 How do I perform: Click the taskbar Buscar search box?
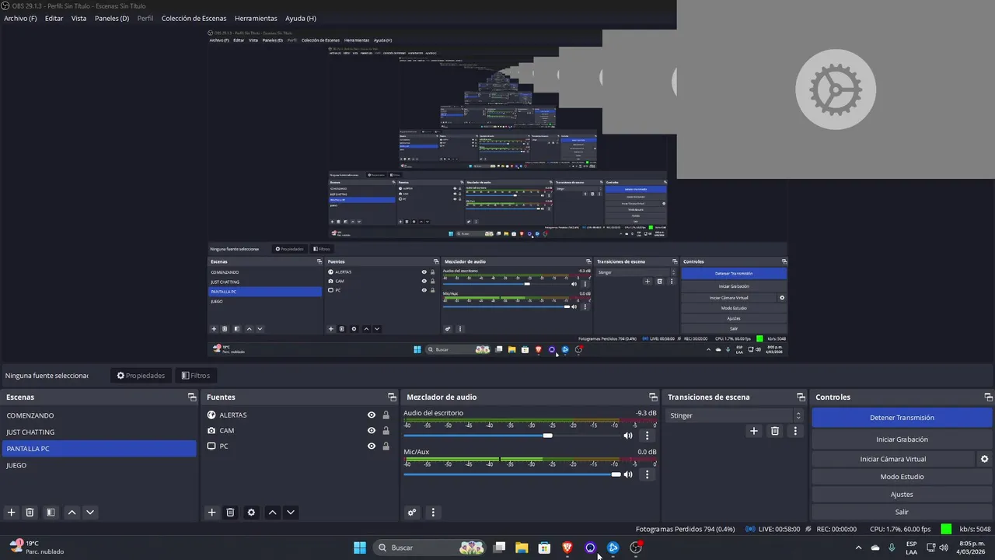pyautogui.click(x=430, y=548)
